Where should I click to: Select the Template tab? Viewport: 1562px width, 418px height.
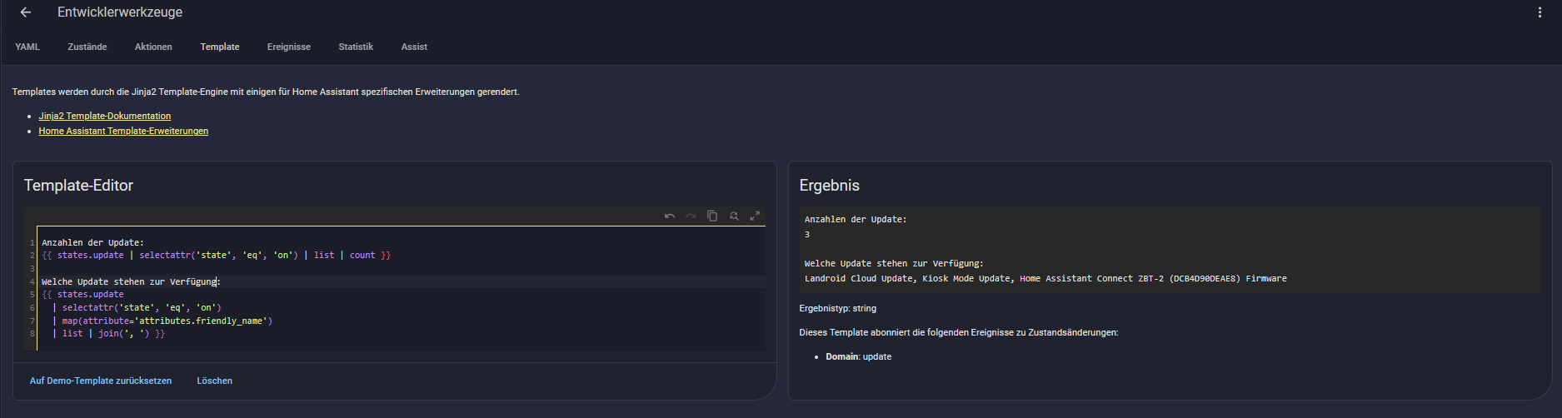220,47
